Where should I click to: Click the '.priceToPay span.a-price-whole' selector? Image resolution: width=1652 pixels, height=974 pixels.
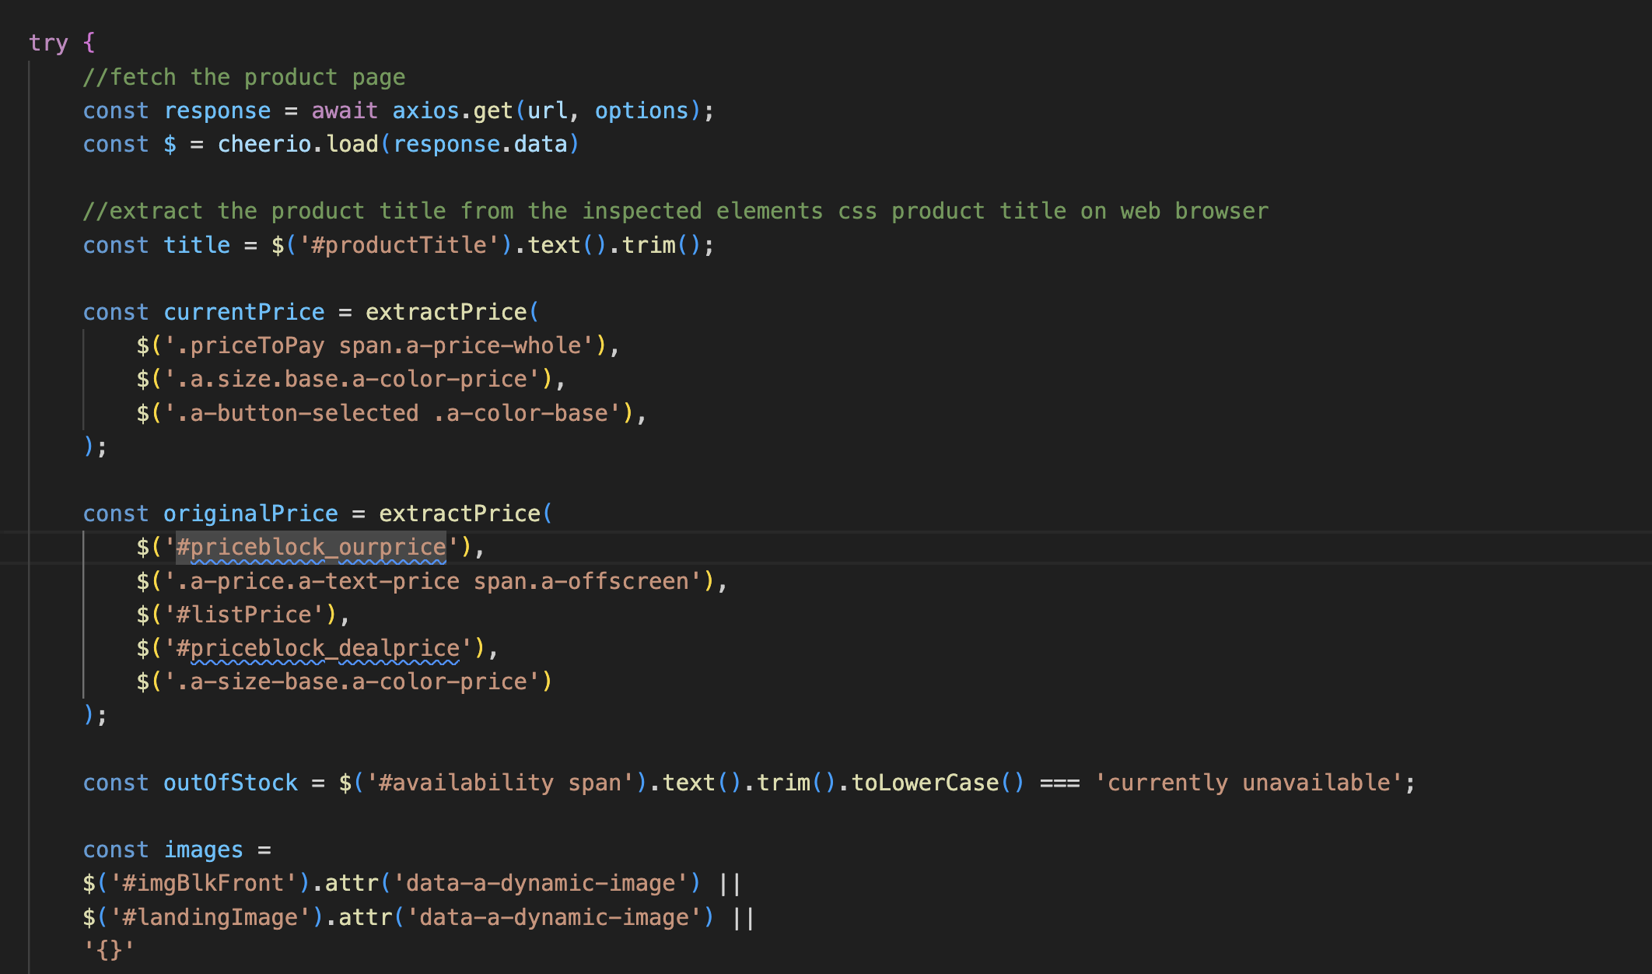pyautogui.click(x=379, y=345)
